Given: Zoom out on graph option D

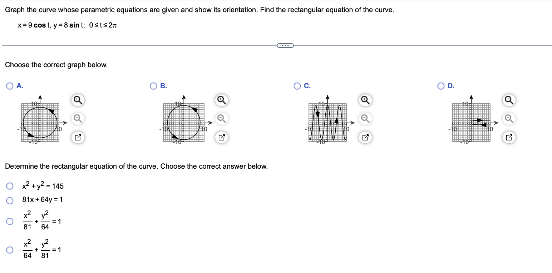Looking at the screenshot, I should [x=509, y=119].
